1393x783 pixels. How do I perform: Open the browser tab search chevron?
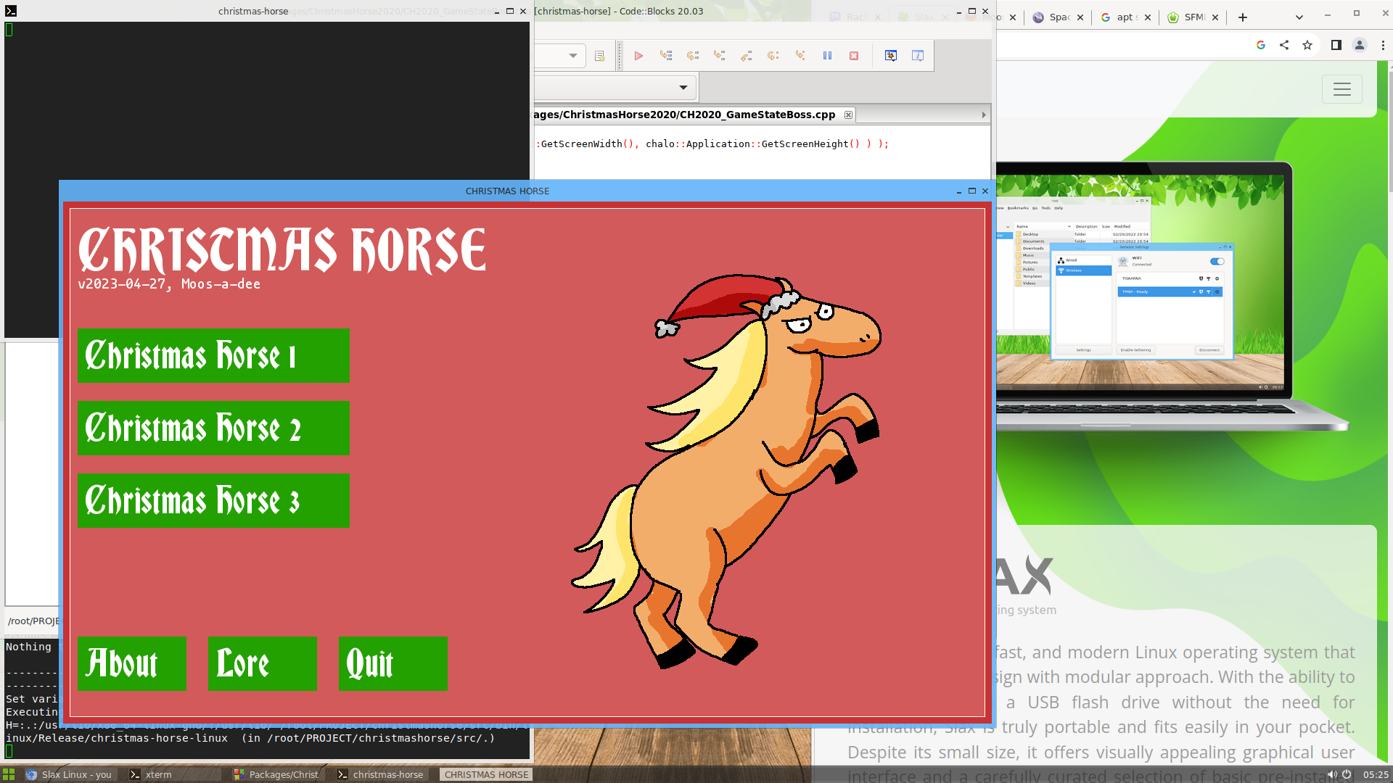[1299, 17]
